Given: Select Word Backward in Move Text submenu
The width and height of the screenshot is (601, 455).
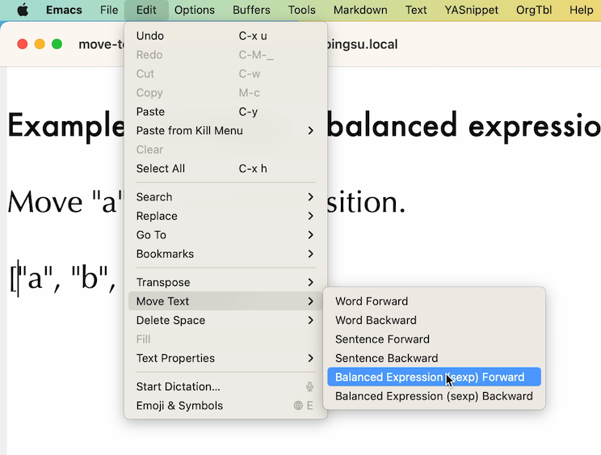Looking at the screenshot, I should [435, 320].
